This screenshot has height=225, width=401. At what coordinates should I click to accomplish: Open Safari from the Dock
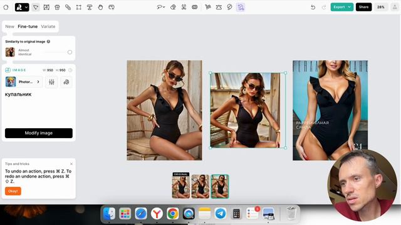(141, 214)
